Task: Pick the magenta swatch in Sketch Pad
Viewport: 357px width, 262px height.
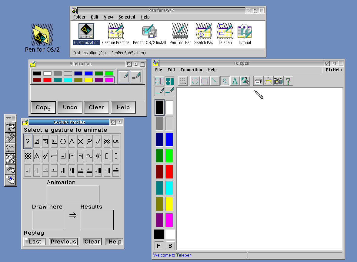Action: click(x=109, y=80)
